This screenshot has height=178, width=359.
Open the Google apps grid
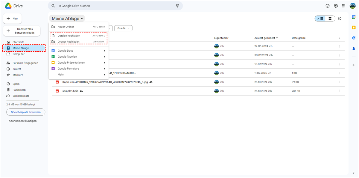(344, 6)
